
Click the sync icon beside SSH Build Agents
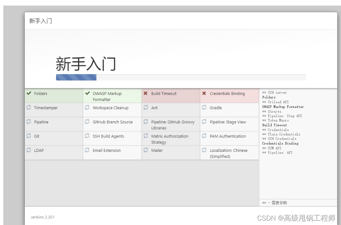point(87,136)
